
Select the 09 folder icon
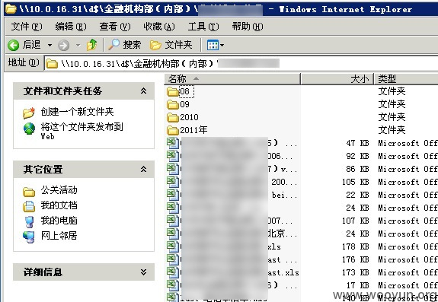point(173,104)
